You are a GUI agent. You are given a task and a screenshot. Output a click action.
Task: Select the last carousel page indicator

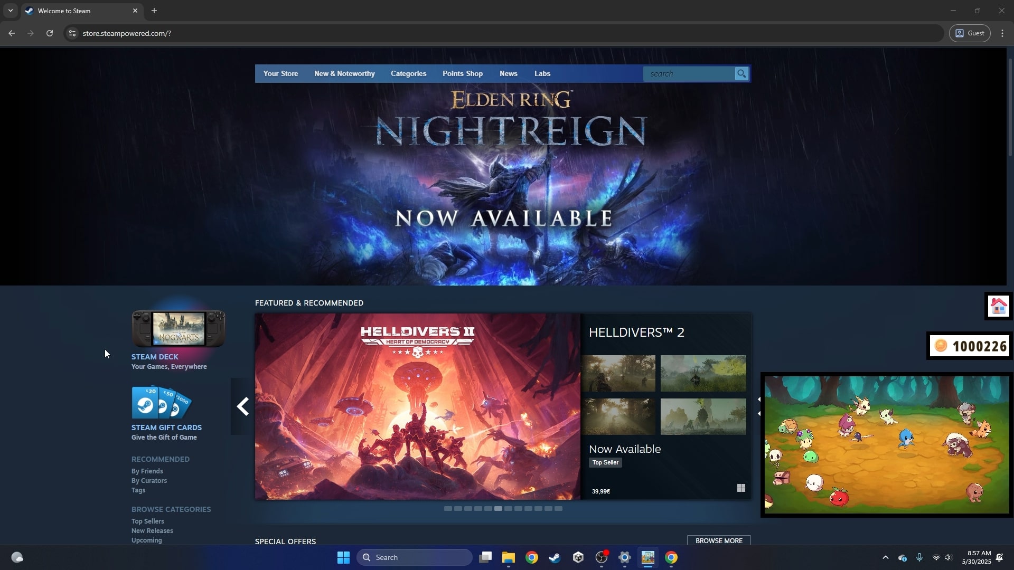558,509
